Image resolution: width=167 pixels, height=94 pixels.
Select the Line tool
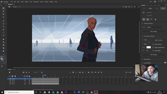pos(3,32)
